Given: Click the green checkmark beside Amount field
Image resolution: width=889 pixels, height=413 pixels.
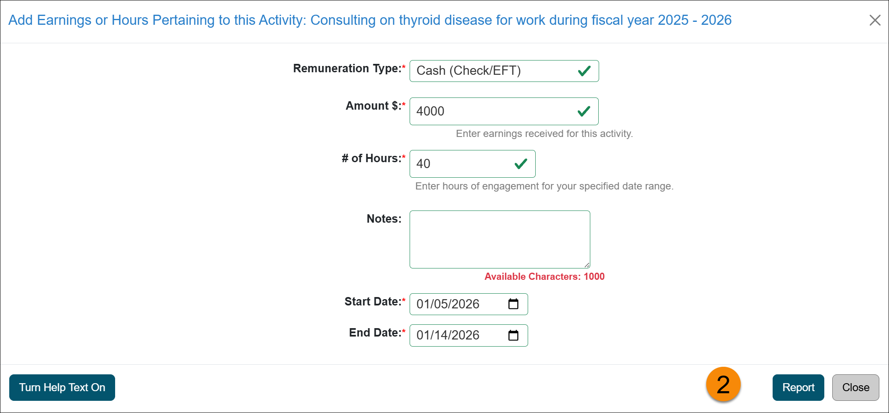Looking at the screenshot, I should [584, 111].
